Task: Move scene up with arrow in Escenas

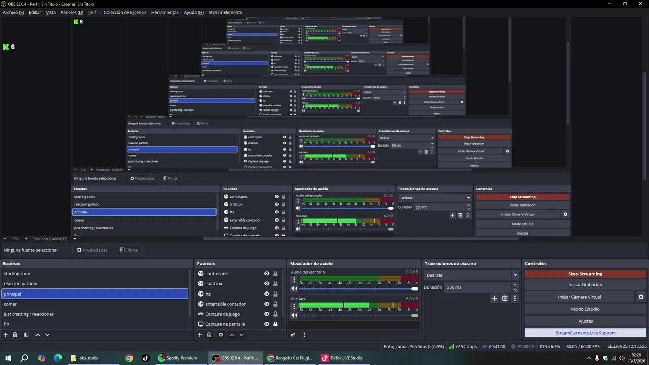Action: (x=38, y=335)
